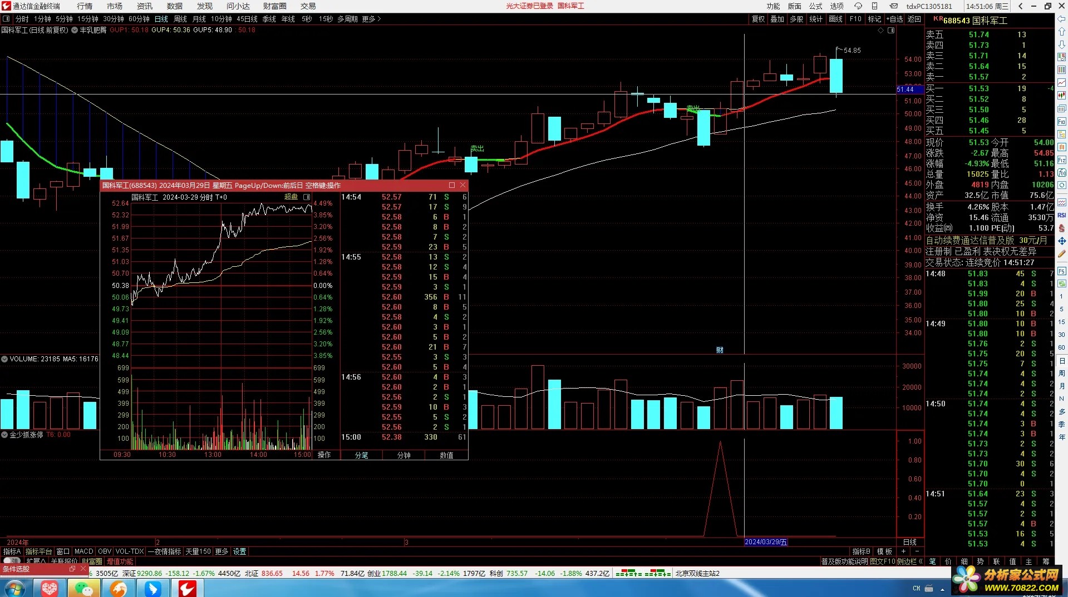The image size is (1068, 597).
Task: Open the 资讯 menu
Action: (145, 6)
